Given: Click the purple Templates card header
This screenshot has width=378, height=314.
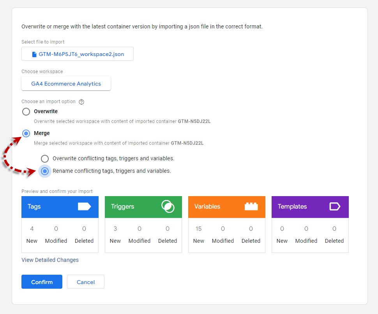Looking at the screenshot, I should click(x=310, y=207).
